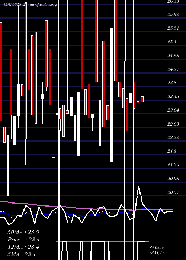This screenshot has width=186, height=260.
Task: Select the 20.57 price axis label
Action: 173,192
